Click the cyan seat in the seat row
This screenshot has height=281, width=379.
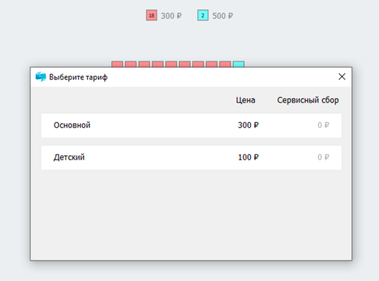point(238,64)
